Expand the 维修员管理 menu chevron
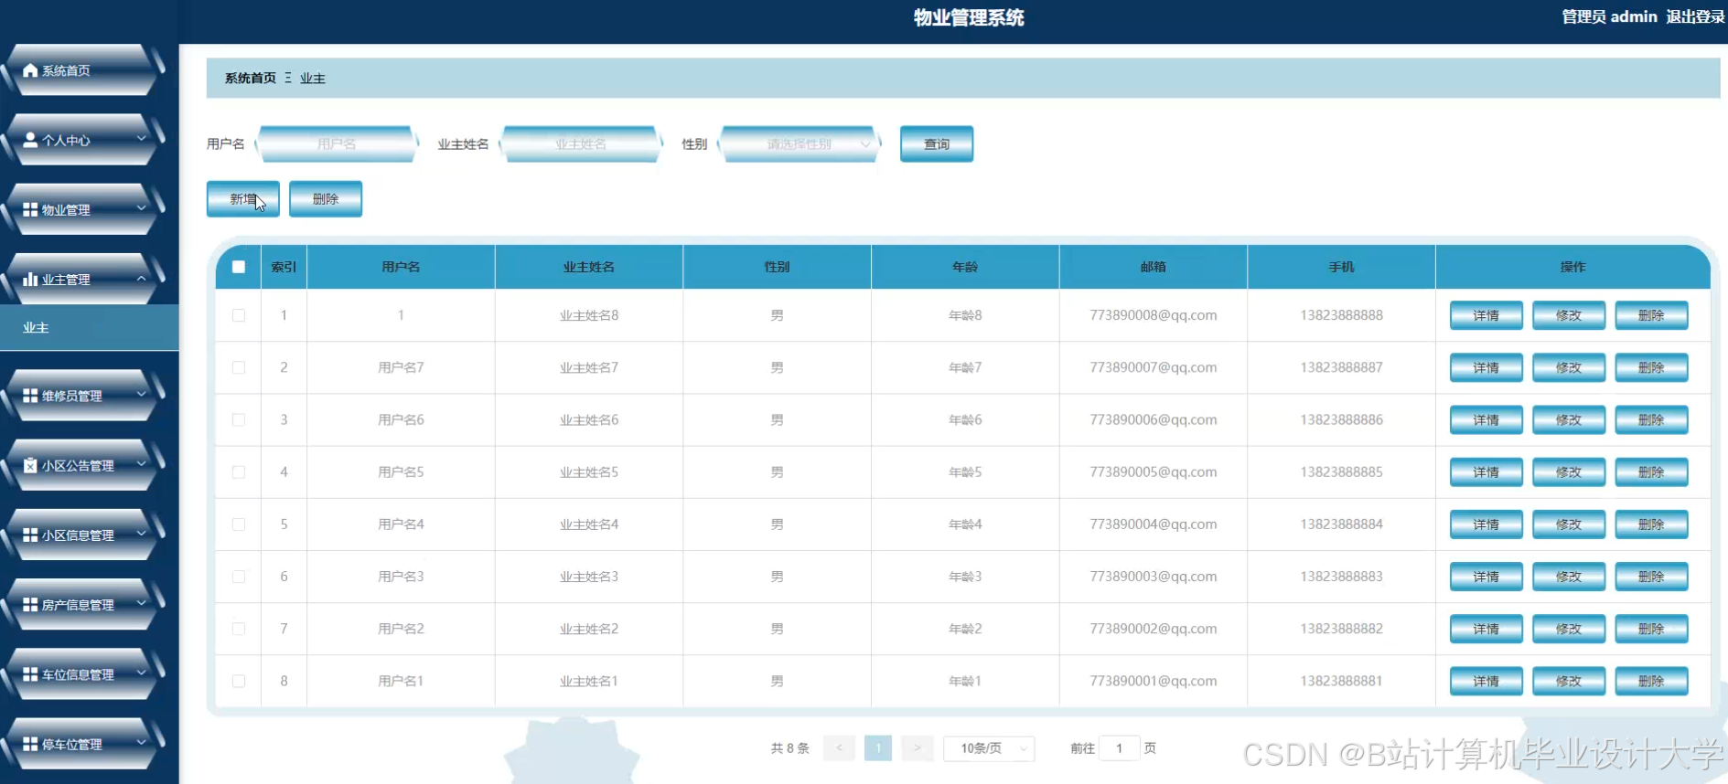1728x784 pixels. point(141,395)
